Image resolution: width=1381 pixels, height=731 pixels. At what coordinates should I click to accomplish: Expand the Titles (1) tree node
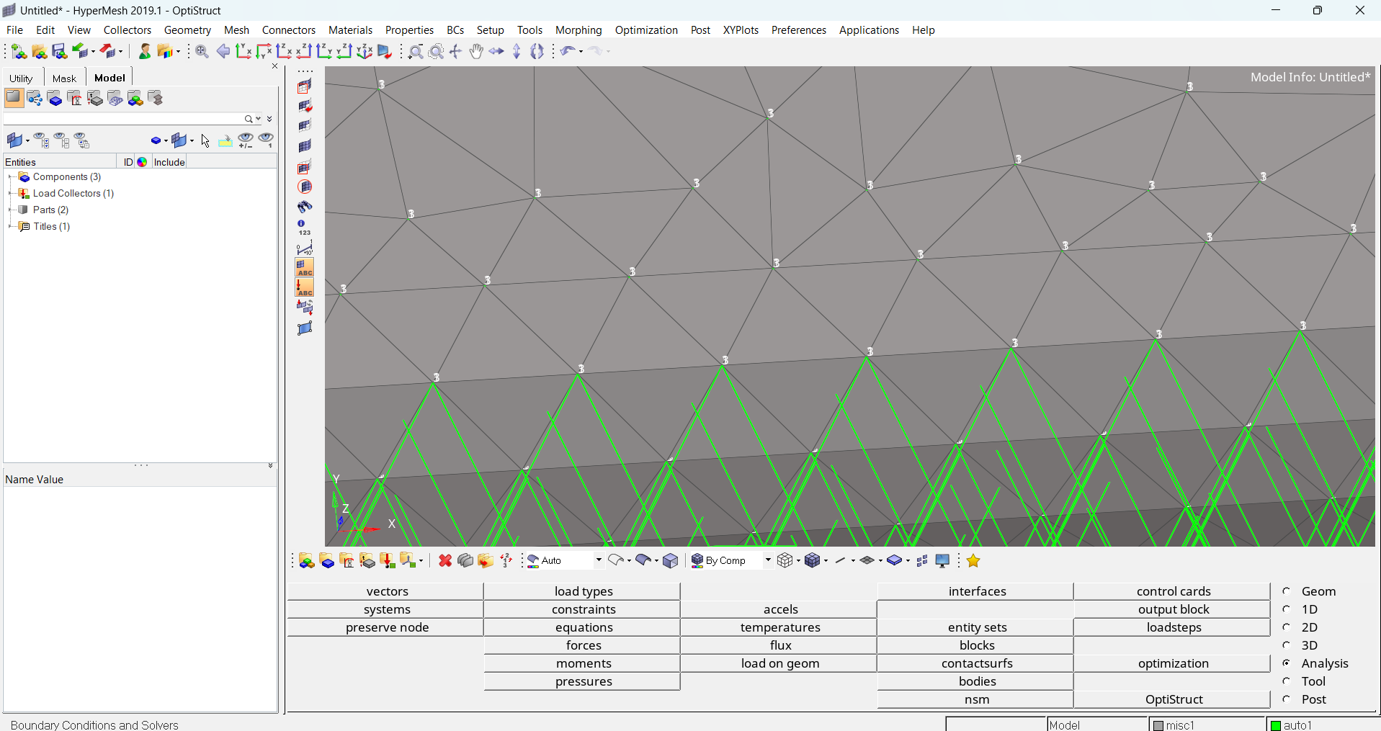(11, 227)
